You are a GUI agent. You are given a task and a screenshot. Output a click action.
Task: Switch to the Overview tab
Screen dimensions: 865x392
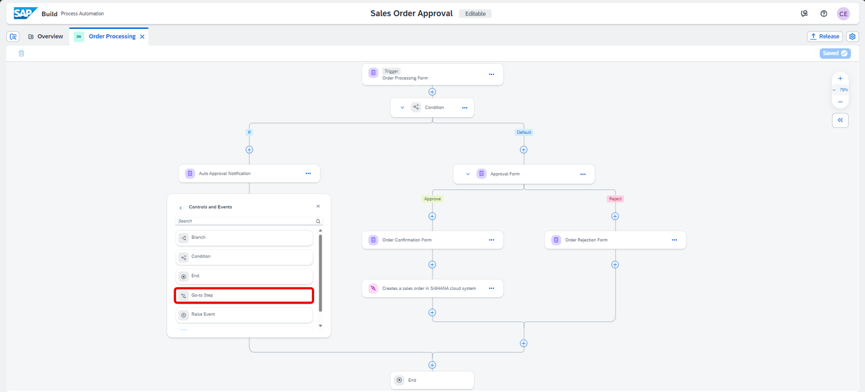point(46,37)
